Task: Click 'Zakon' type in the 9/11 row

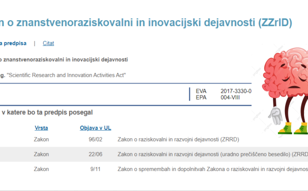Action: 41,169
